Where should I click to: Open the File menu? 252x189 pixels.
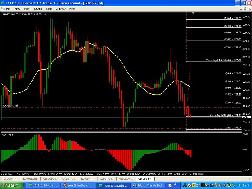tap(8, 9)
